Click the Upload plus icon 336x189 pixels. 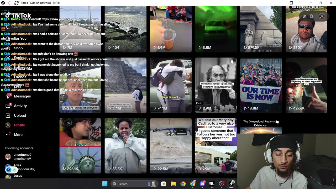8,115
